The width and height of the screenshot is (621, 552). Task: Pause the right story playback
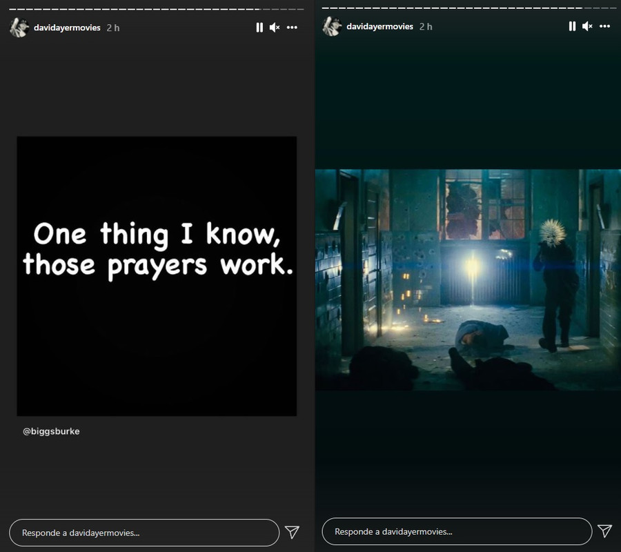click(572, 26)
